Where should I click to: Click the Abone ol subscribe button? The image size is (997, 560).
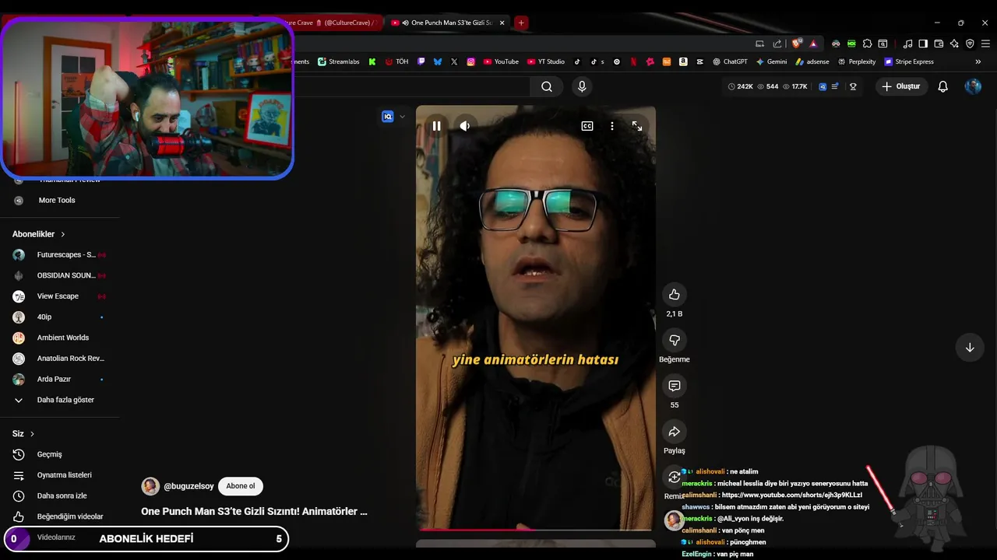241,486
